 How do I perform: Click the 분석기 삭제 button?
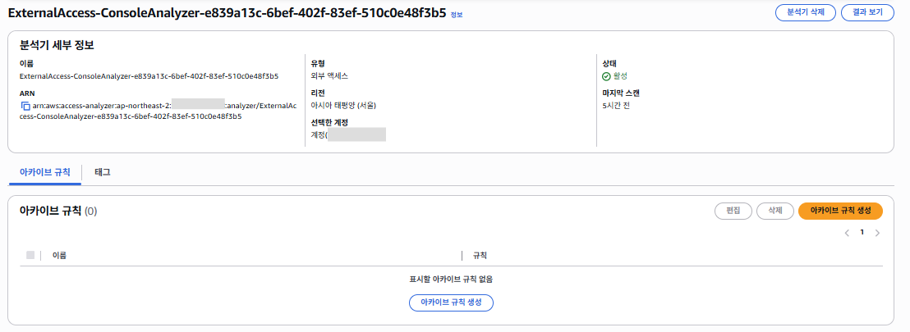pyautogui.click(x=805, y=13)
